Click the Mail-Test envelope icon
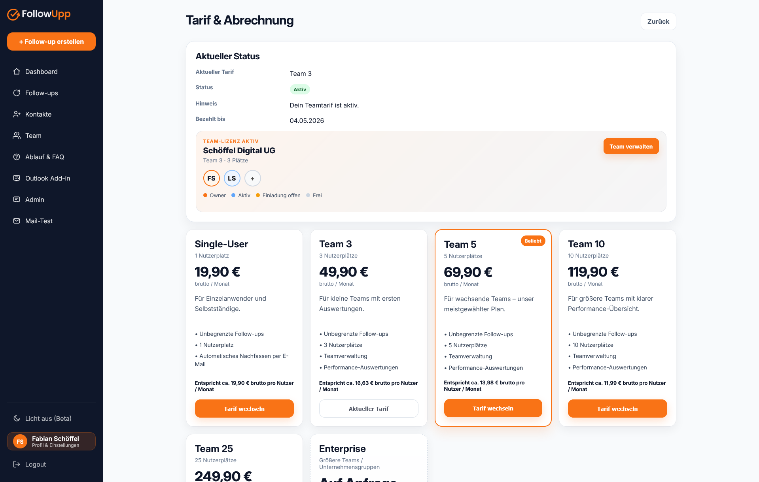This screenshot has height=482, width=759. pyautogui.click(x=17, y=221)
